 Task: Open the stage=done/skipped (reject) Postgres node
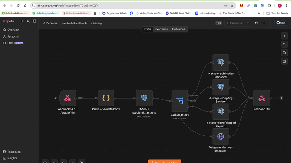pos(221,112)
